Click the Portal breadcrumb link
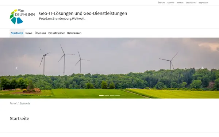Viewport: 219px width, 137px height. (13, 103)
